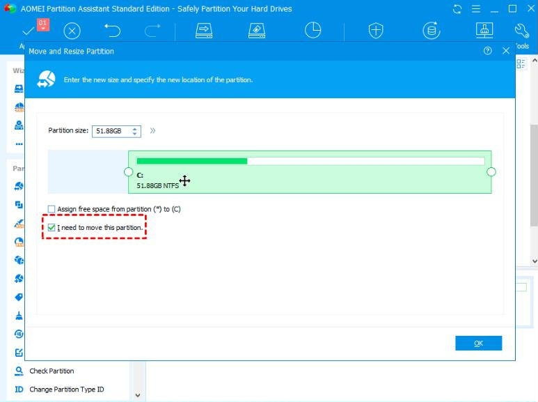The width and height of the screenshot is (538, 402).
Task: Click the right resize handle of partition C
Action: [x=491, y=172]
